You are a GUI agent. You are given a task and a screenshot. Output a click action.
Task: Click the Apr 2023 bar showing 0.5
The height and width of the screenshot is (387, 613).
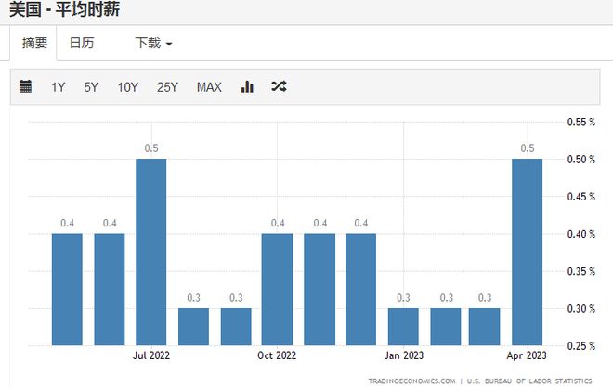527,252
